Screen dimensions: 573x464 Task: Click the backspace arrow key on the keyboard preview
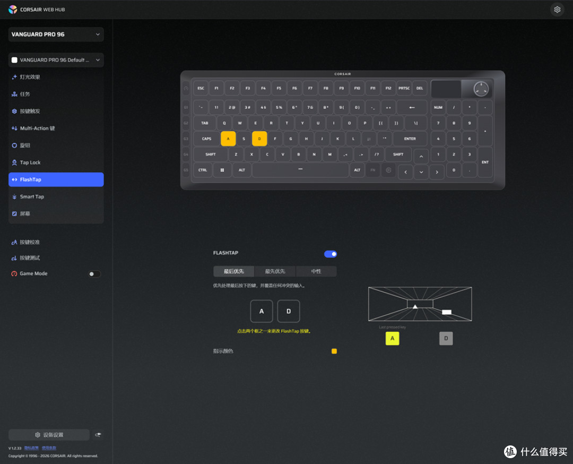pyautogui.click(x=412, y=107)
